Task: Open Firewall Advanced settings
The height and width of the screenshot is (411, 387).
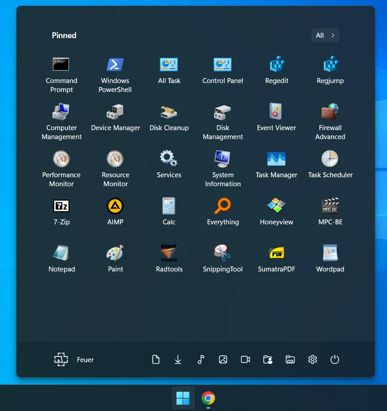Action: (x=330, y=121)
